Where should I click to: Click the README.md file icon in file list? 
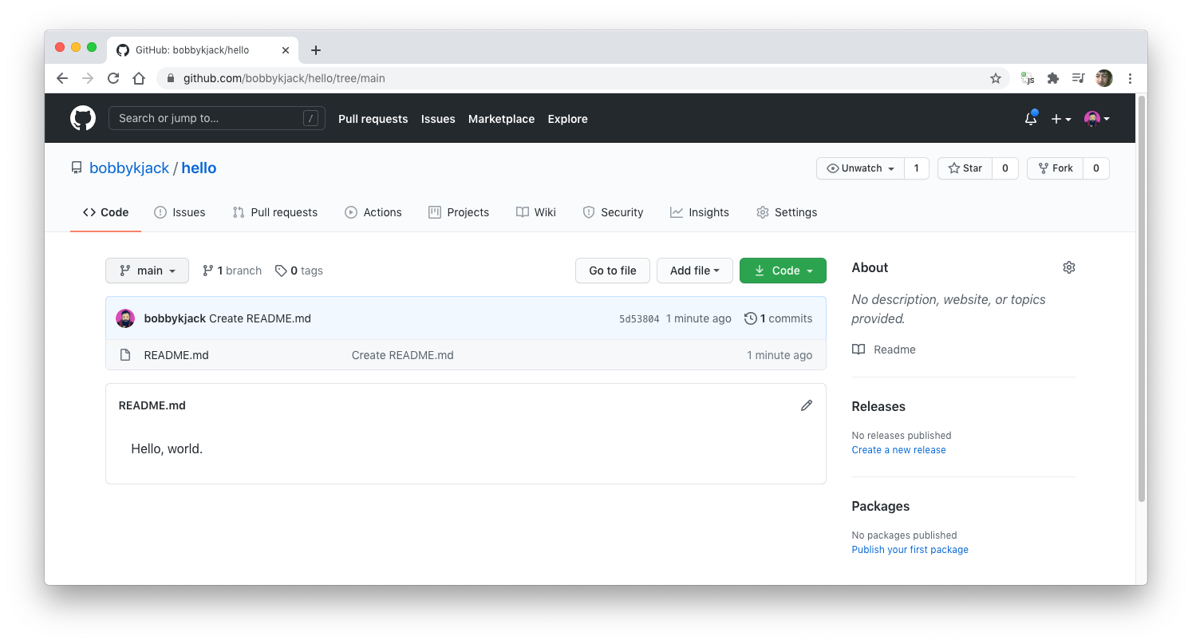click(125, 354)
